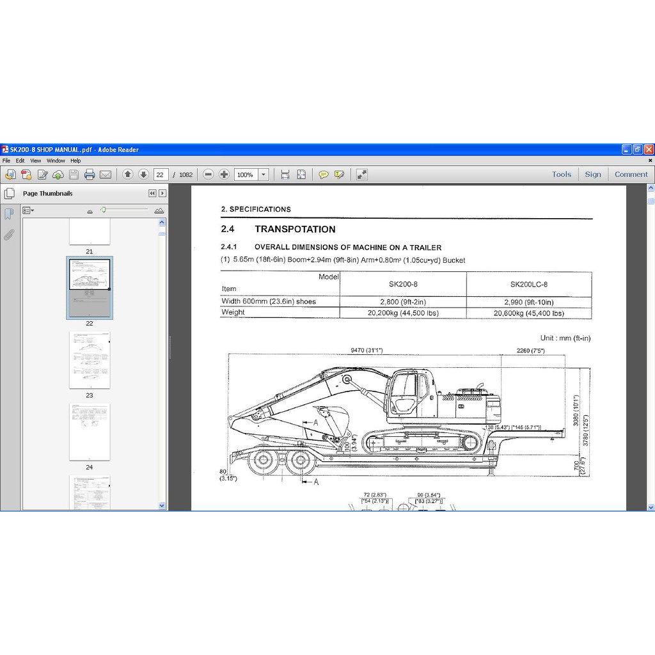Collapse the Page Thumbnails navigation pane

click(152, 193)
